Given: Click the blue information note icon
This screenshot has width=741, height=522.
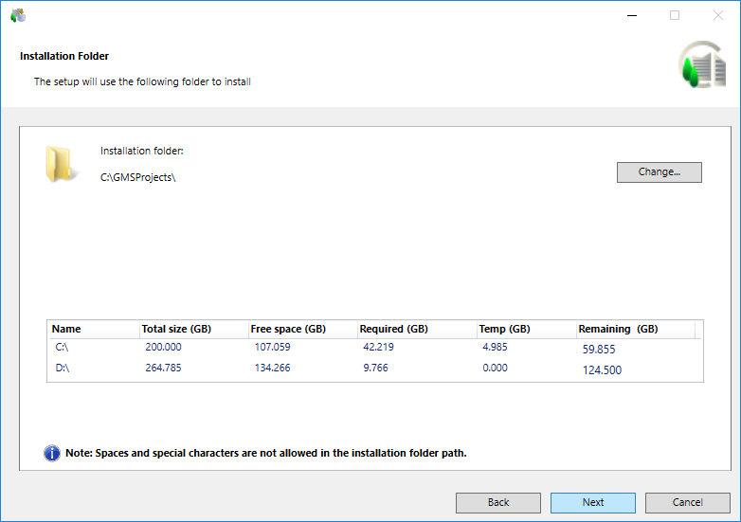Looking at the screenshot, I should point(52,453).
